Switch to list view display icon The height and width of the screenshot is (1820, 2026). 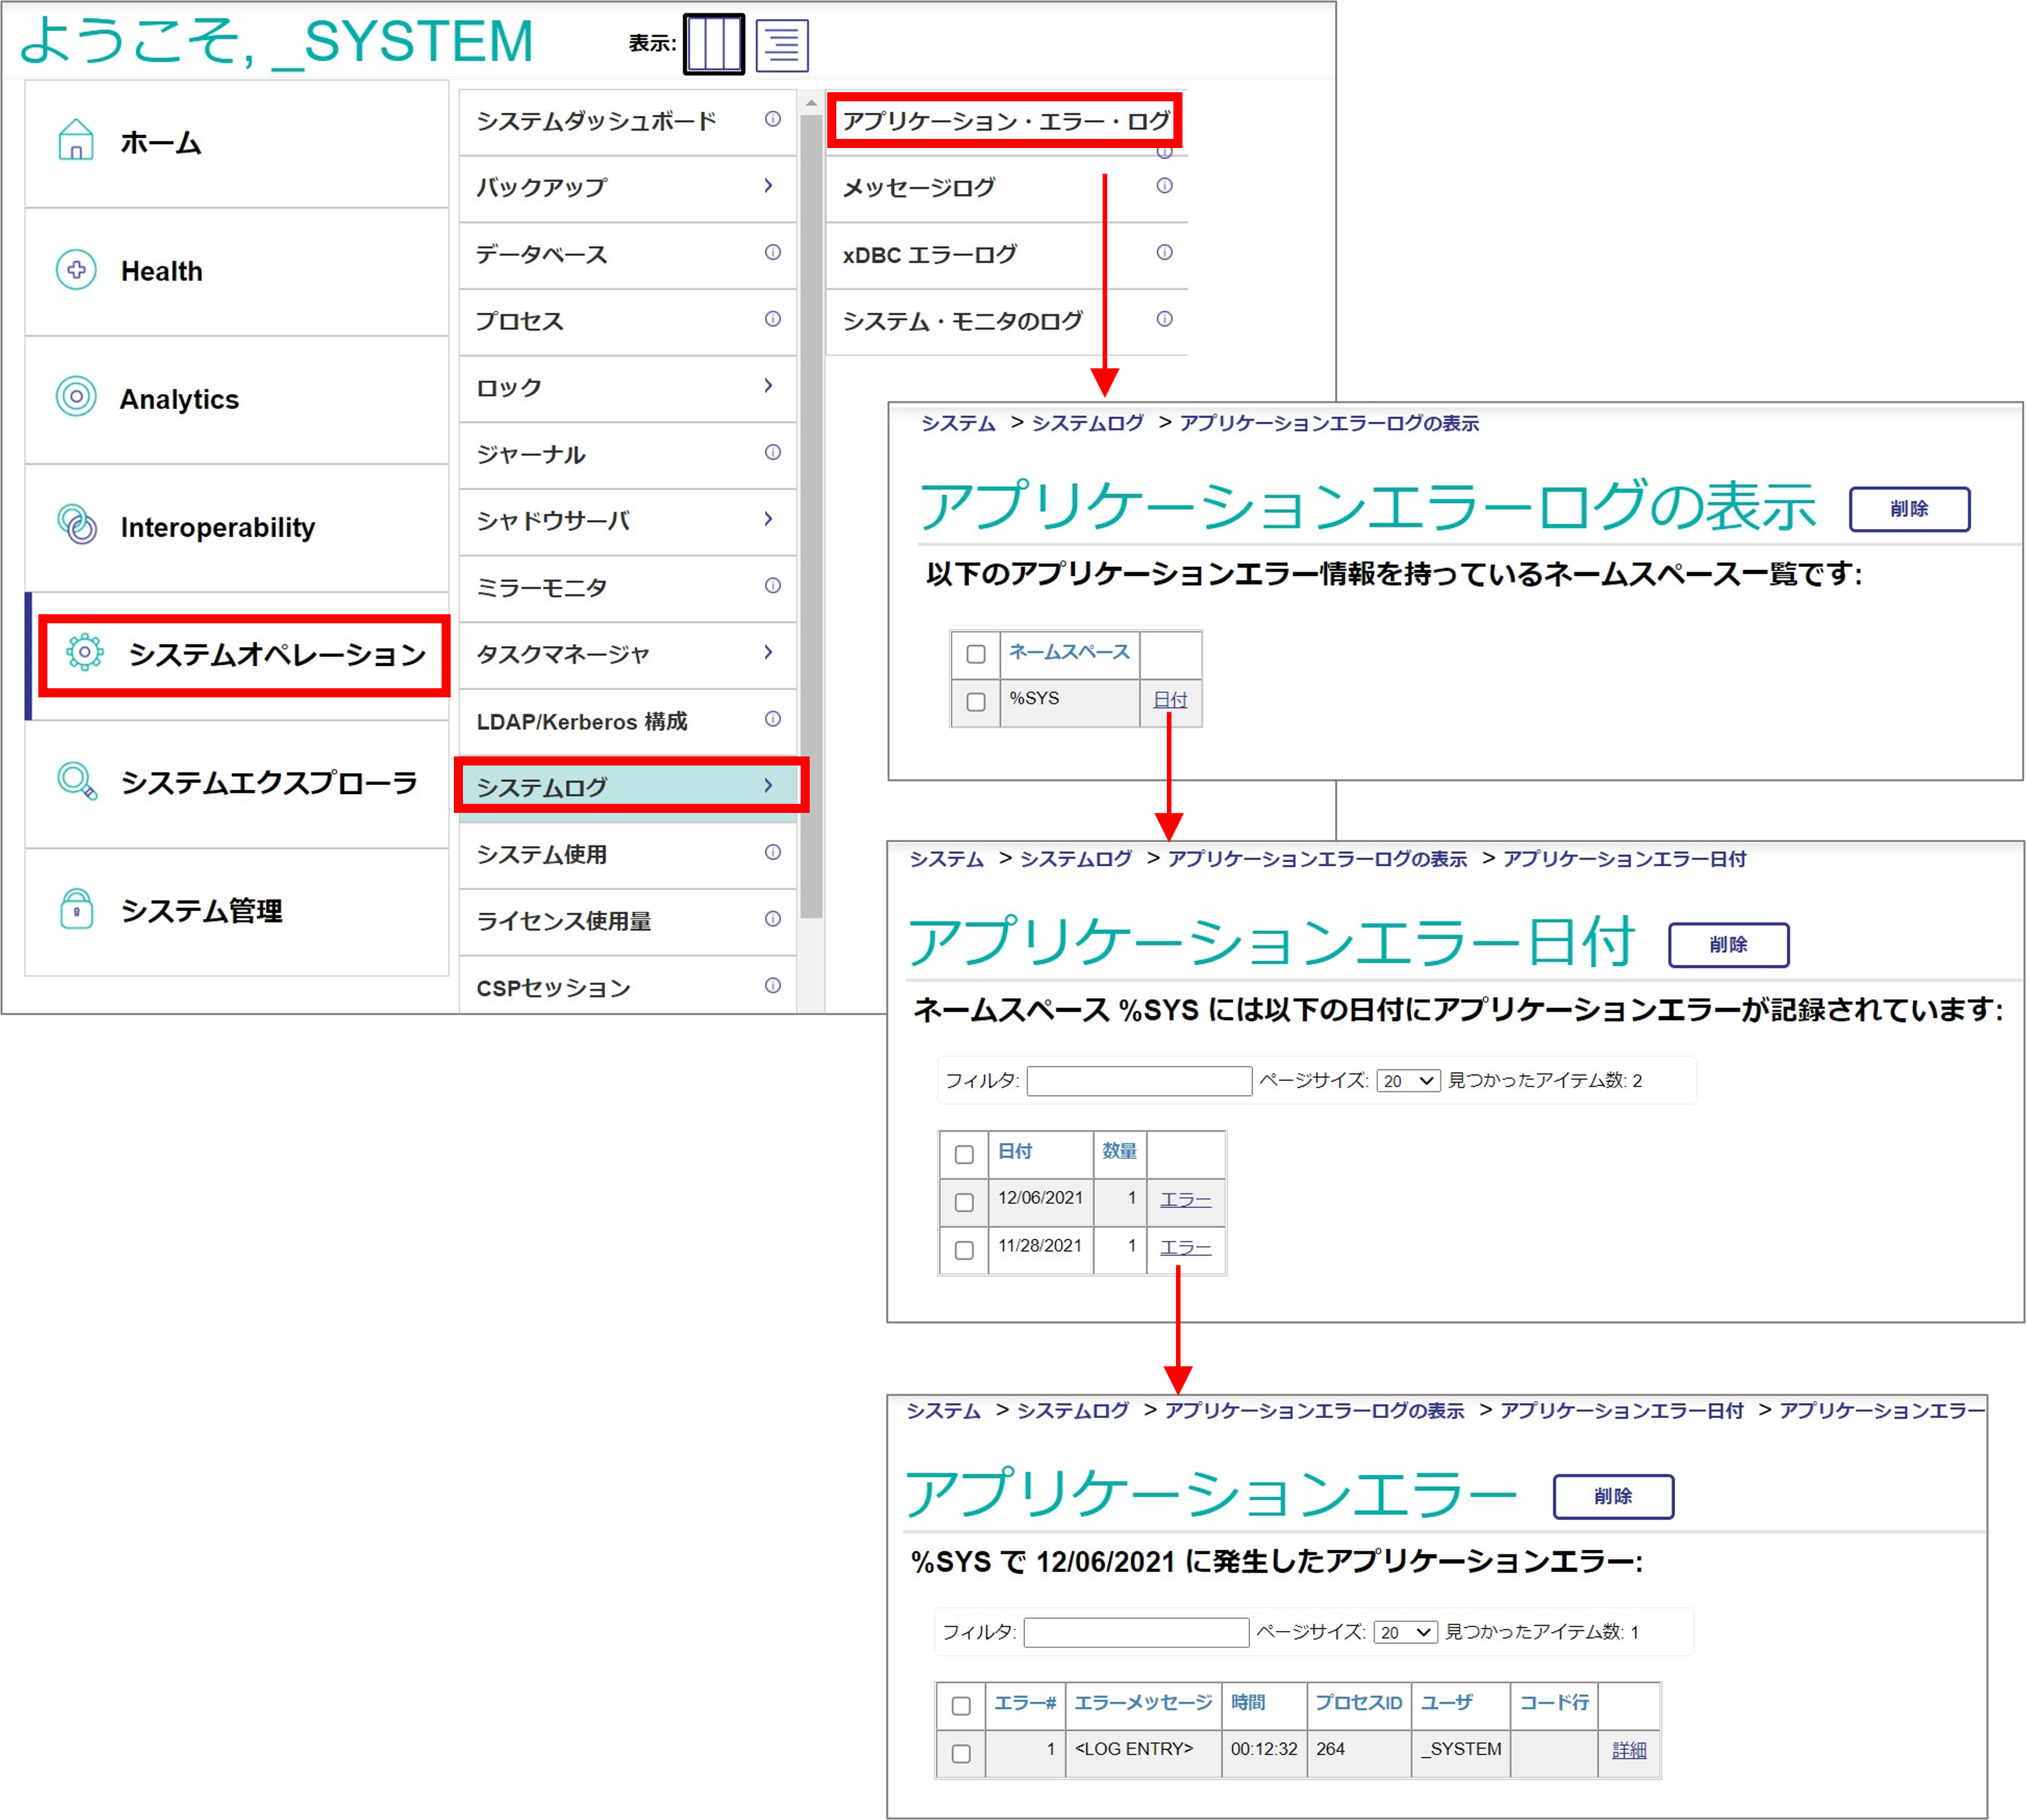coord(781,45)
